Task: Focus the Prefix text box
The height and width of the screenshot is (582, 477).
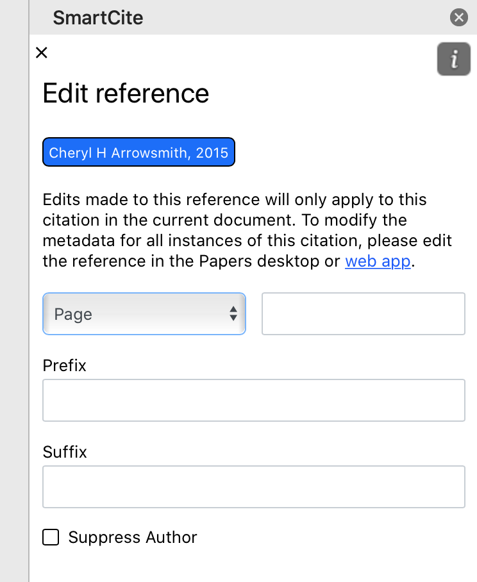Action: point(254,400)
